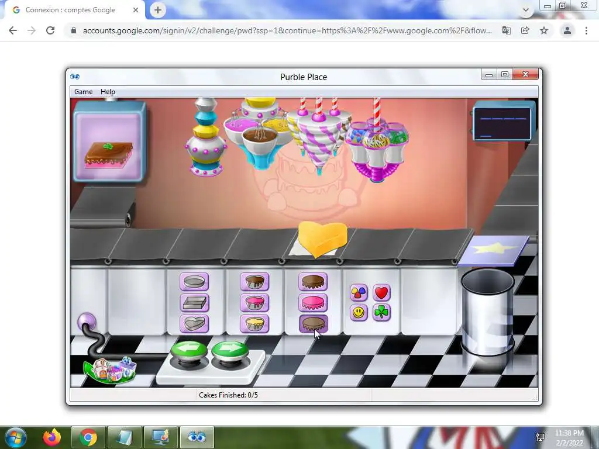
Task: Go forward in Chrome
Action: click(x=32, y=30)
